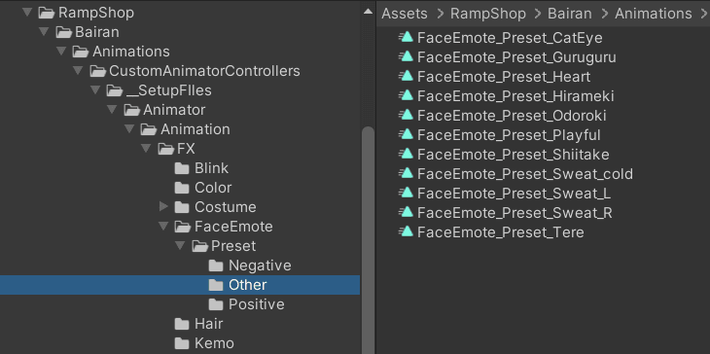Navigate to Bairan in the breadcrumb
This screenshot has width=710, height=354.
coord(570,14)
